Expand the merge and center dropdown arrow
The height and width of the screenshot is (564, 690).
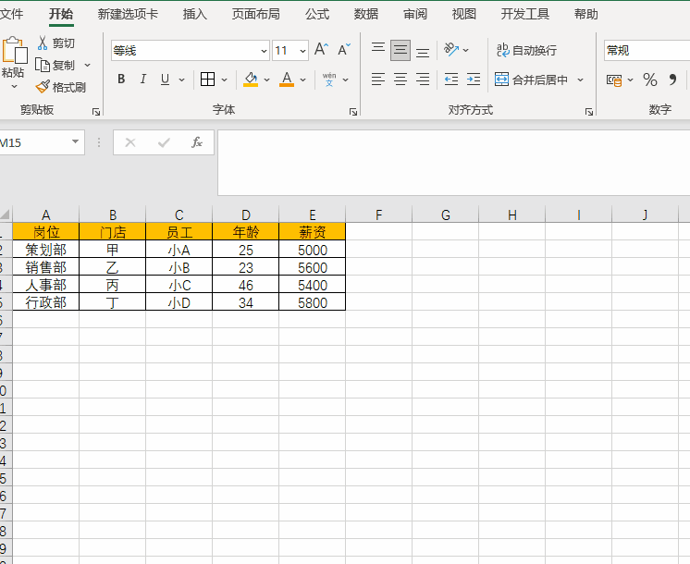[x=581, y=80]
